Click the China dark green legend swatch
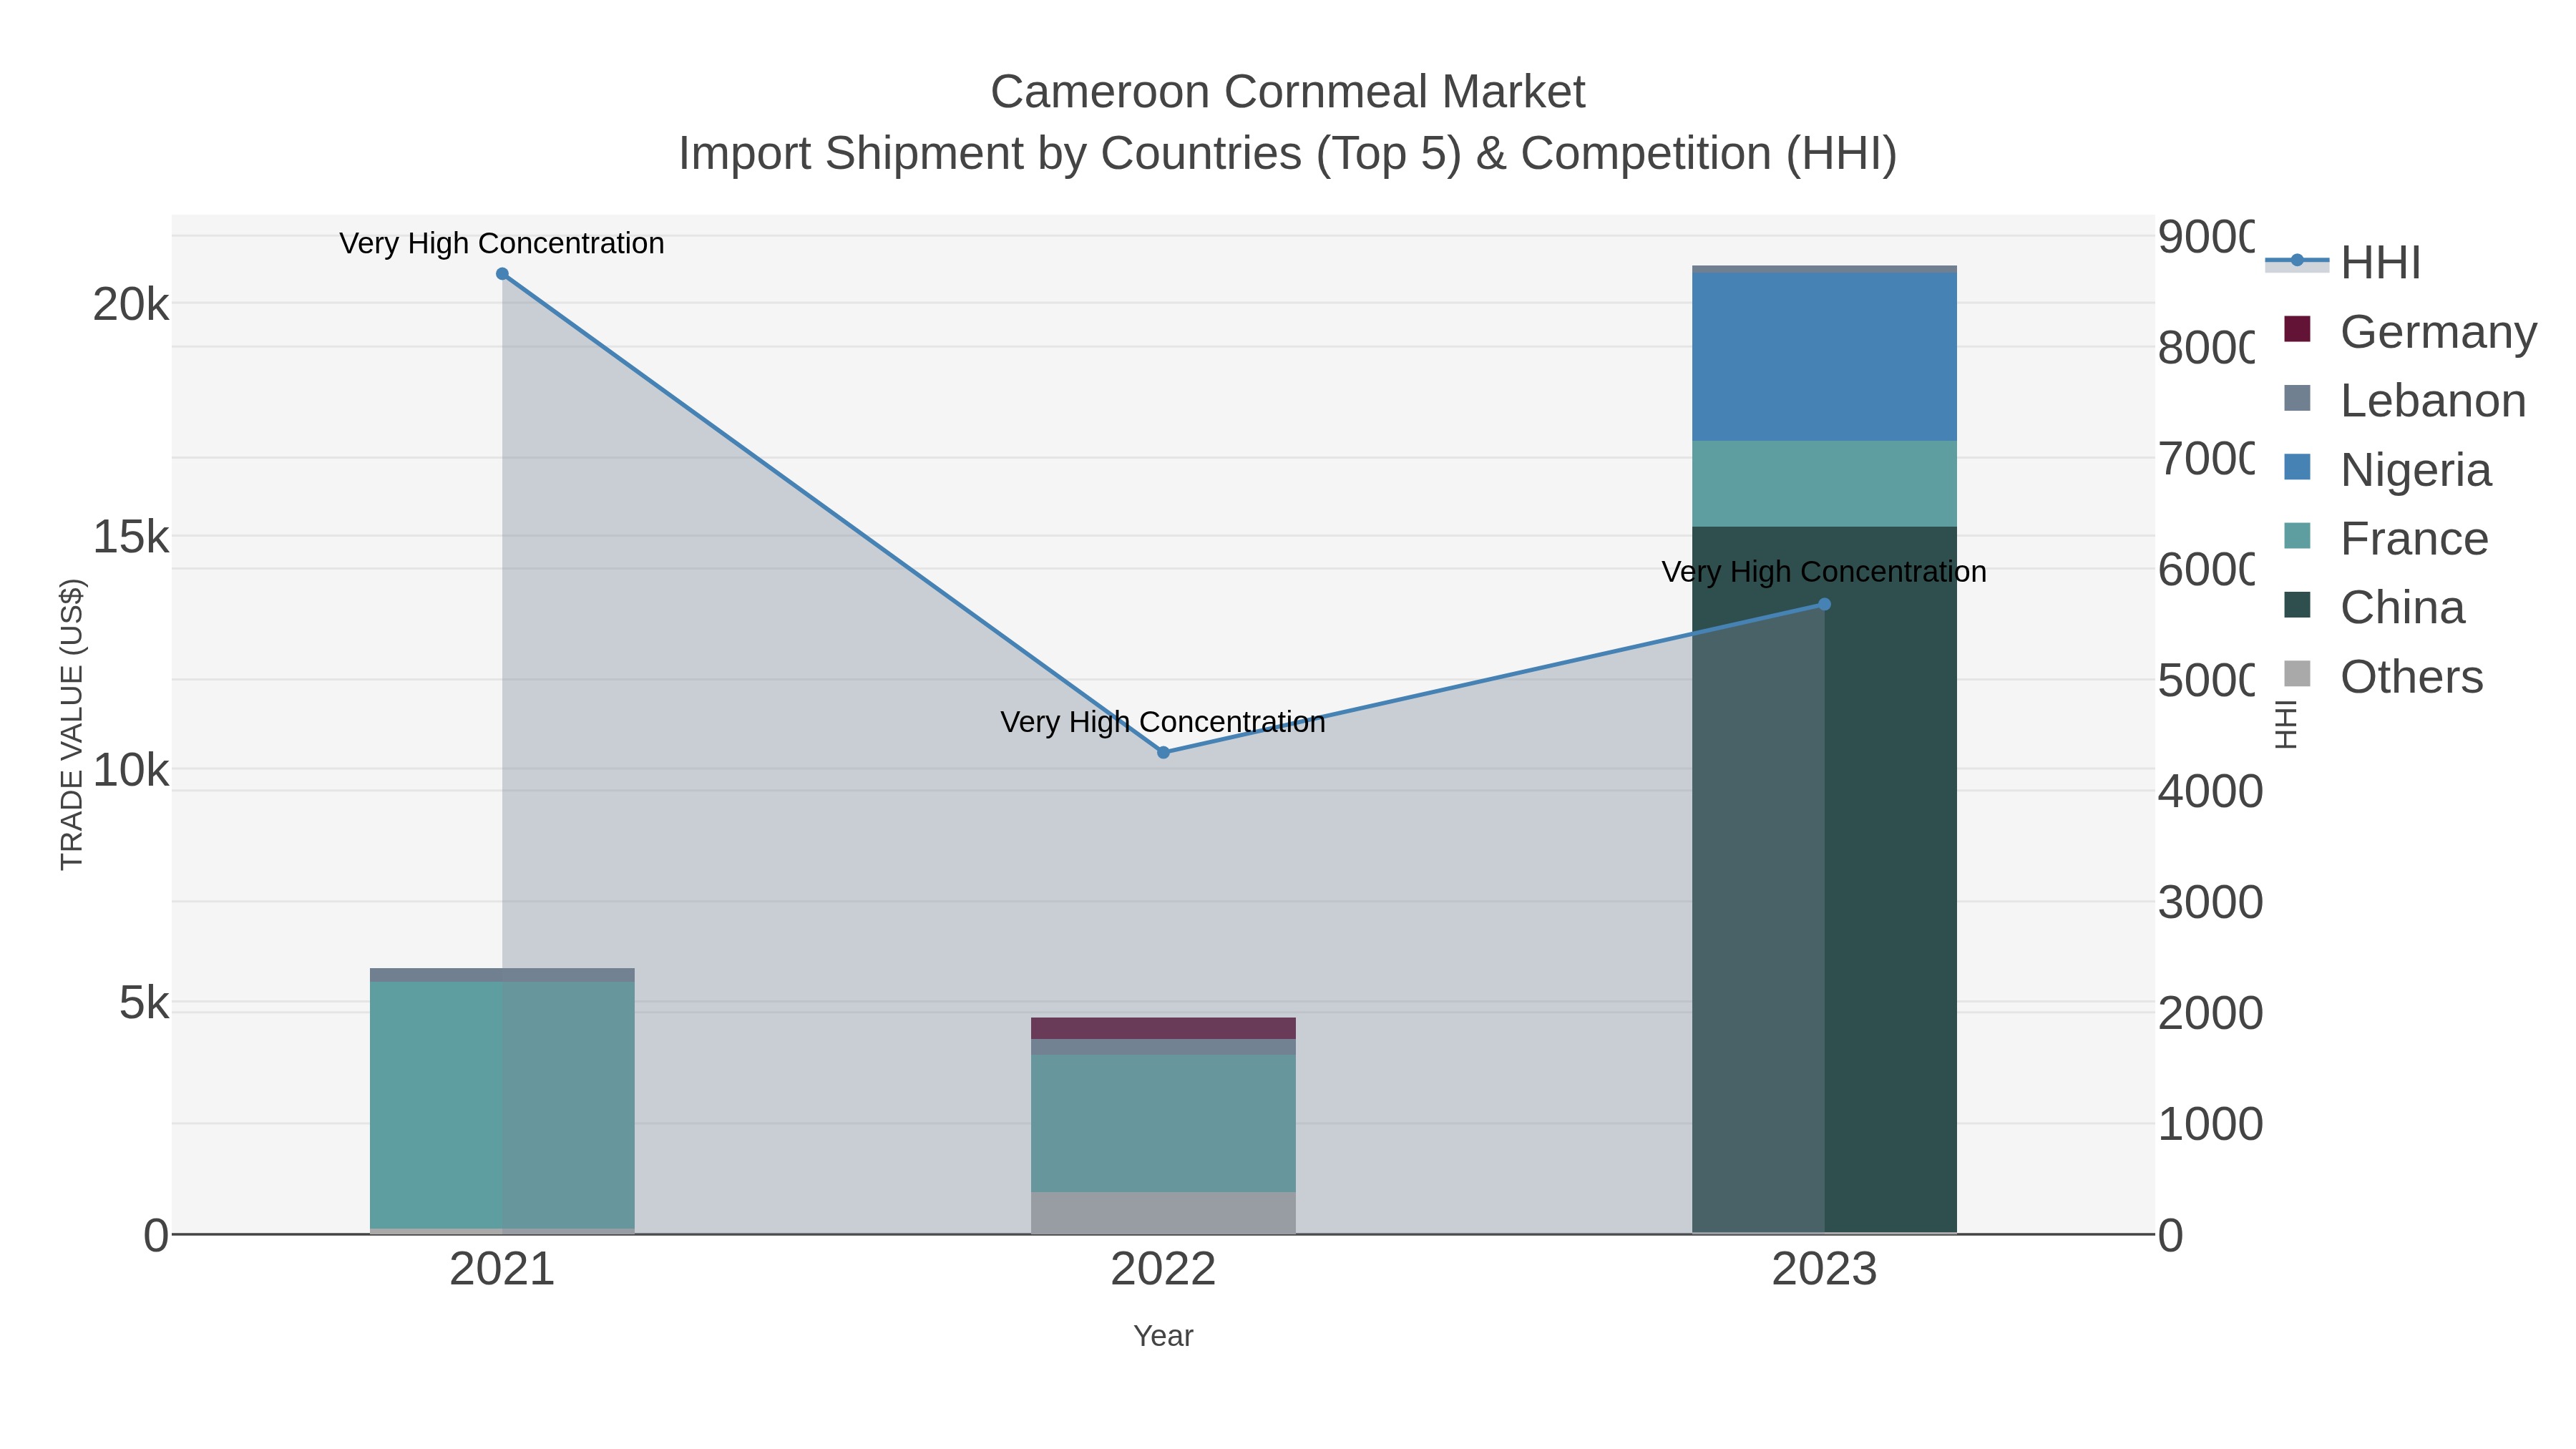This screenshot has width=2576, height=1449. (x=2298, y=605)
